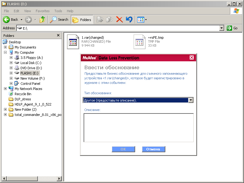Open the File menu
Screen dimensions: 244x183
coord(6,11)
